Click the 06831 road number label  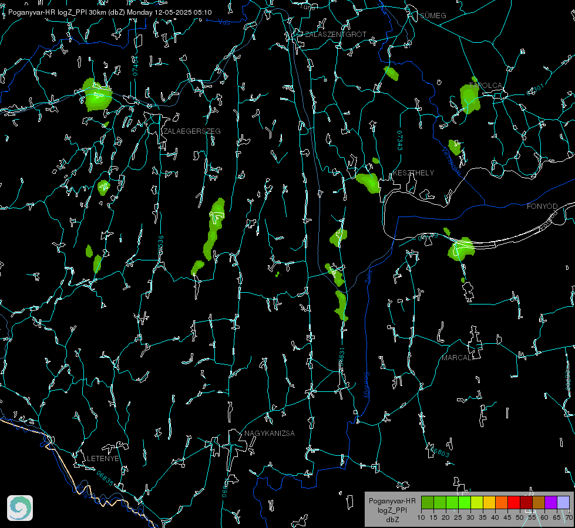[x=341, y=357]
